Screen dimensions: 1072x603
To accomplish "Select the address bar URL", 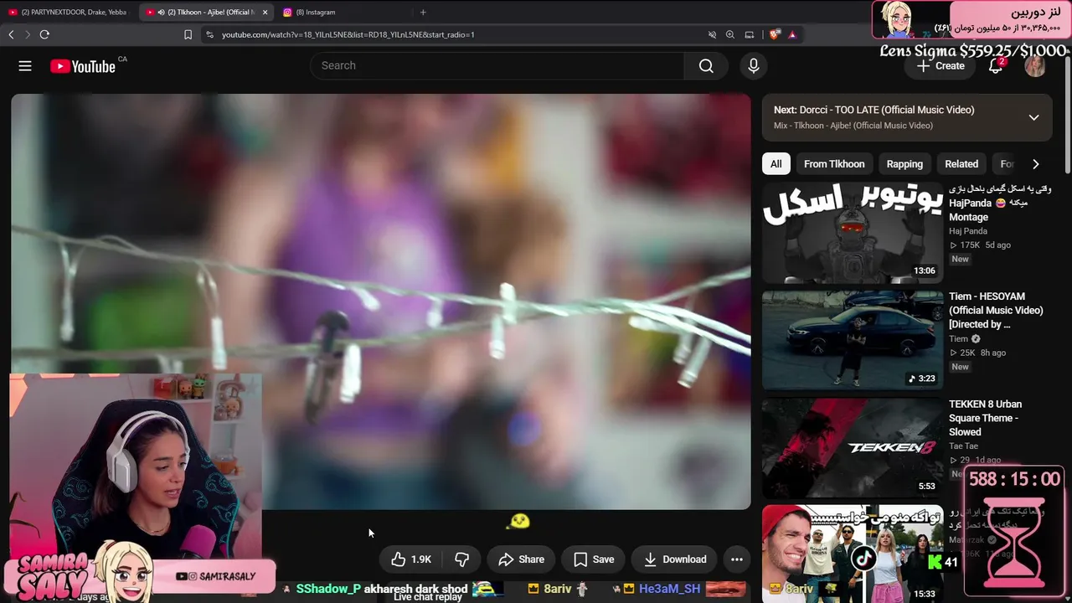I will 348,34.
